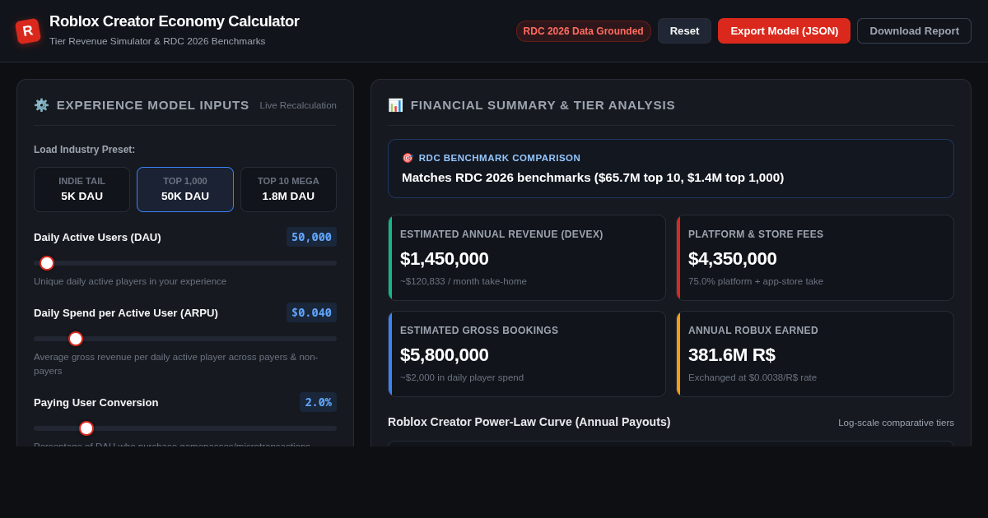Click the target icon beside RDC Benchmark Comparison
The width and height of the screenshot is (988, 518).
[x=408, y=158]
